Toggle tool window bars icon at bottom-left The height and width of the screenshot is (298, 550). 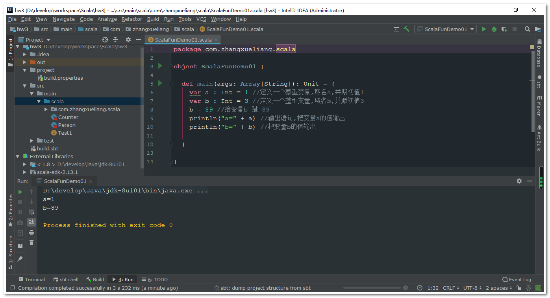click(11, 288)
